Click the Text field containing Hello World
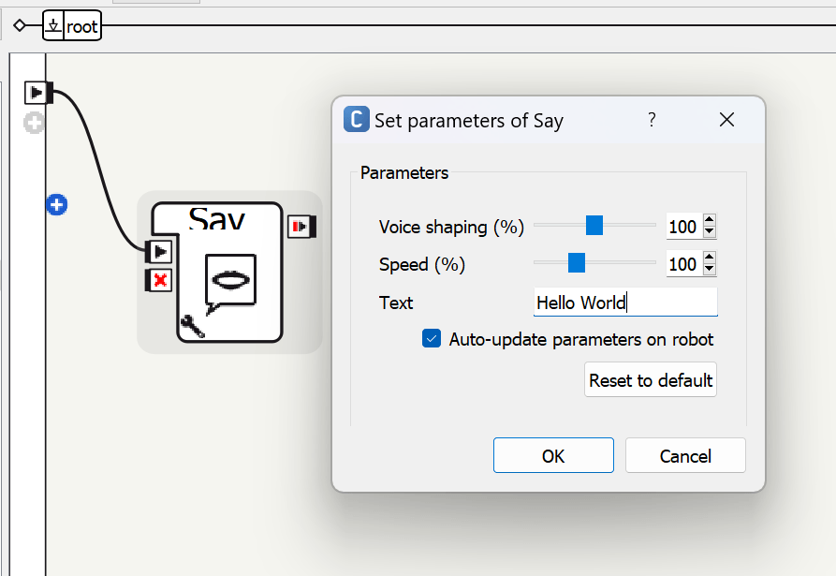This screenshot has height=576, width=836. pyautogui.click(x=624, y=303)
